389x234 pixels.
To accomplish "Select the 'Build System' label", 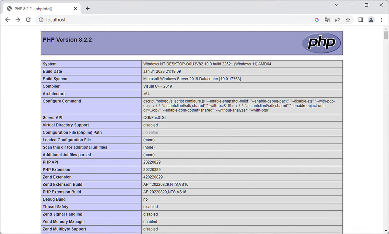I will [x=55, y=79].
